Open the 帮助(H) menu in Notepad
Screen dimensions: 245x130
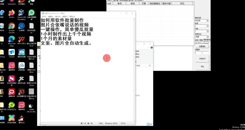click(72, 17)
